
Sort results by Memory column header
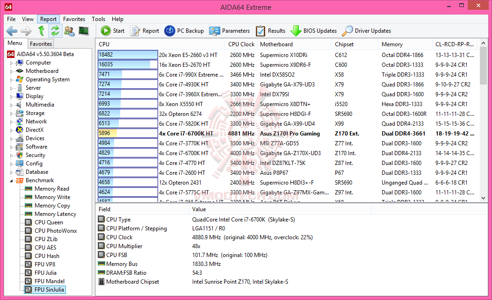point(405,44)
